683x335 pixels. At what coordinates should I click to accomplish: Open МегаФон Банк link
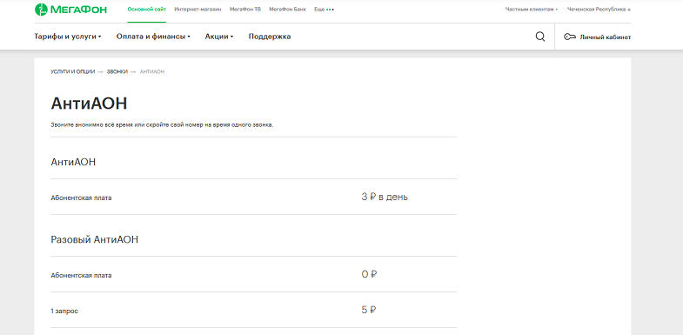(x=287, y=10)
